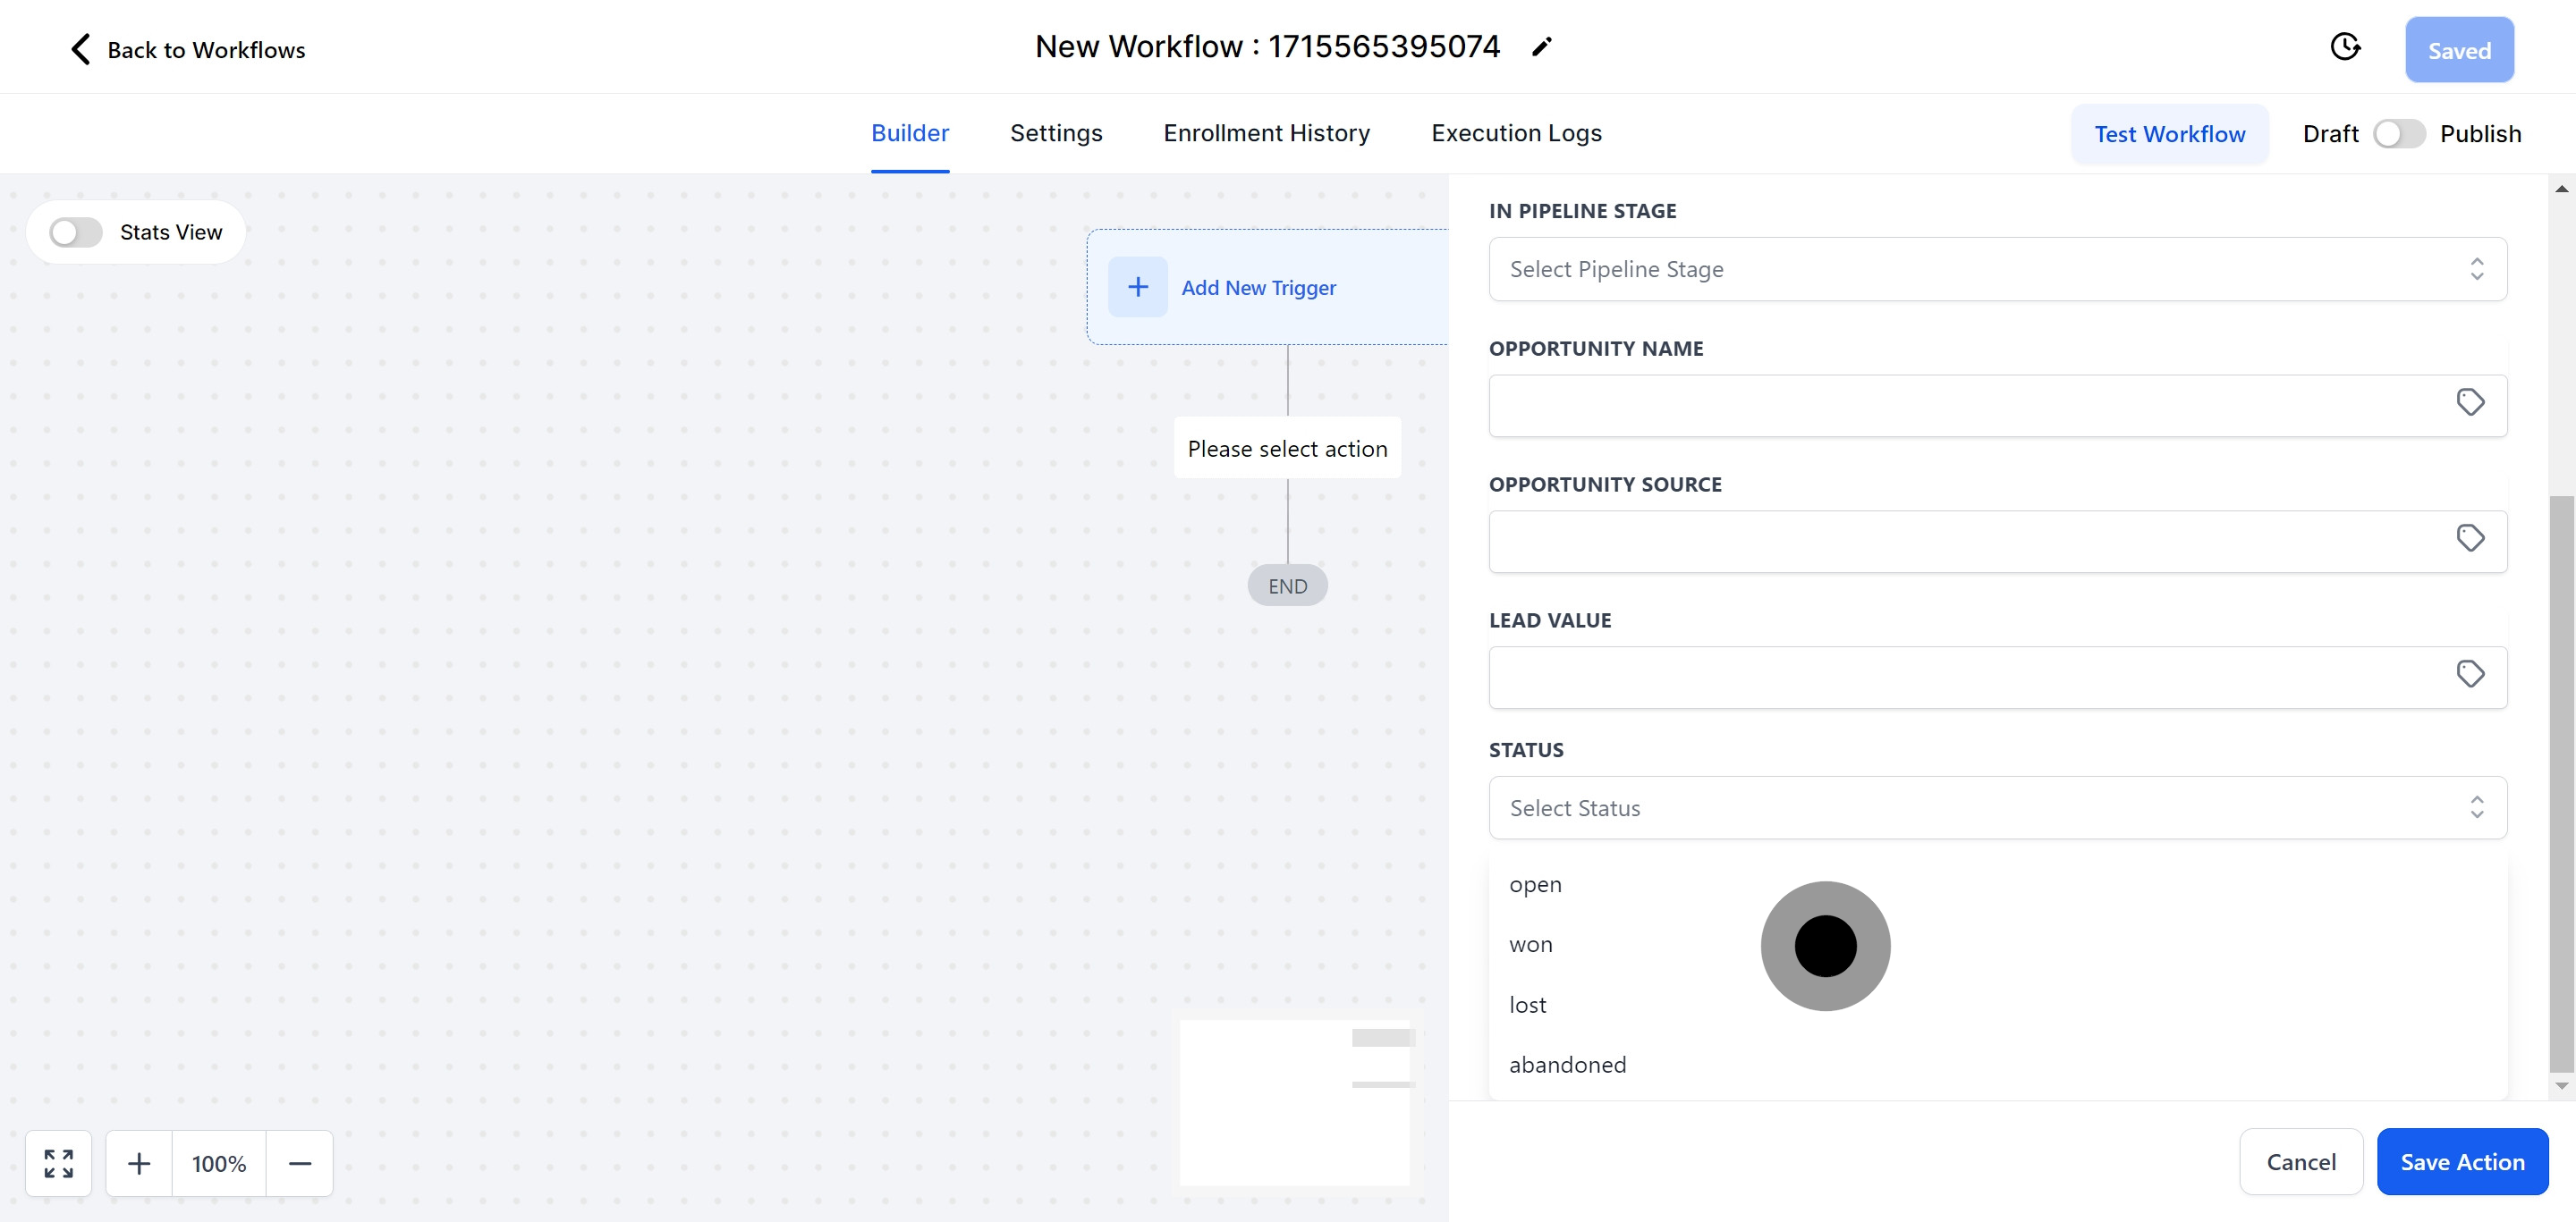
Task: Zoom in with the plus icon
Action: [139, 1163]
